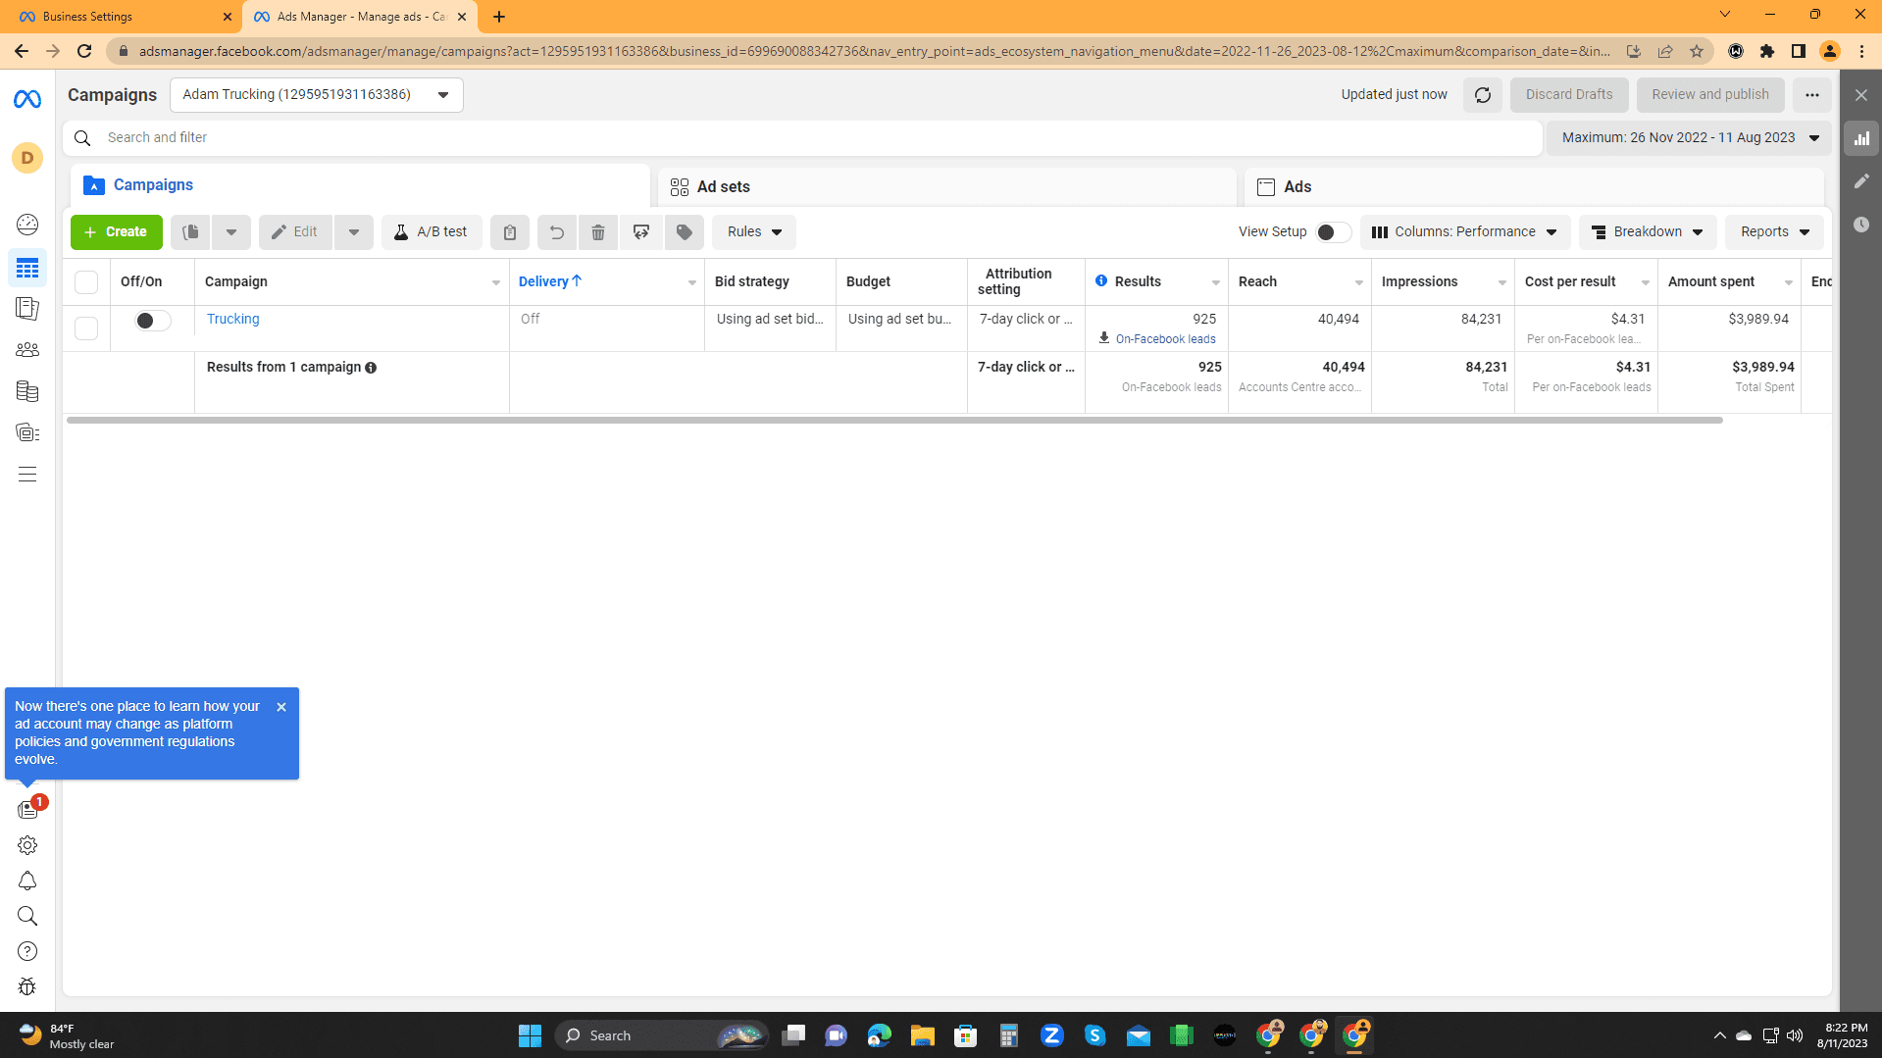This screenshot has width=1882, height=1058.
Task: Open Settings gear icon in sidebar
Action: 27,845
